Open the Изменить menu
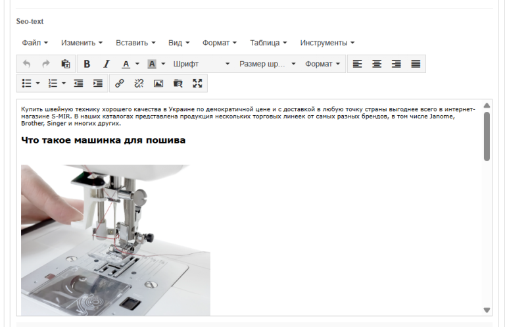Screen dimensions: 505x327 click(x=82, y=43)
